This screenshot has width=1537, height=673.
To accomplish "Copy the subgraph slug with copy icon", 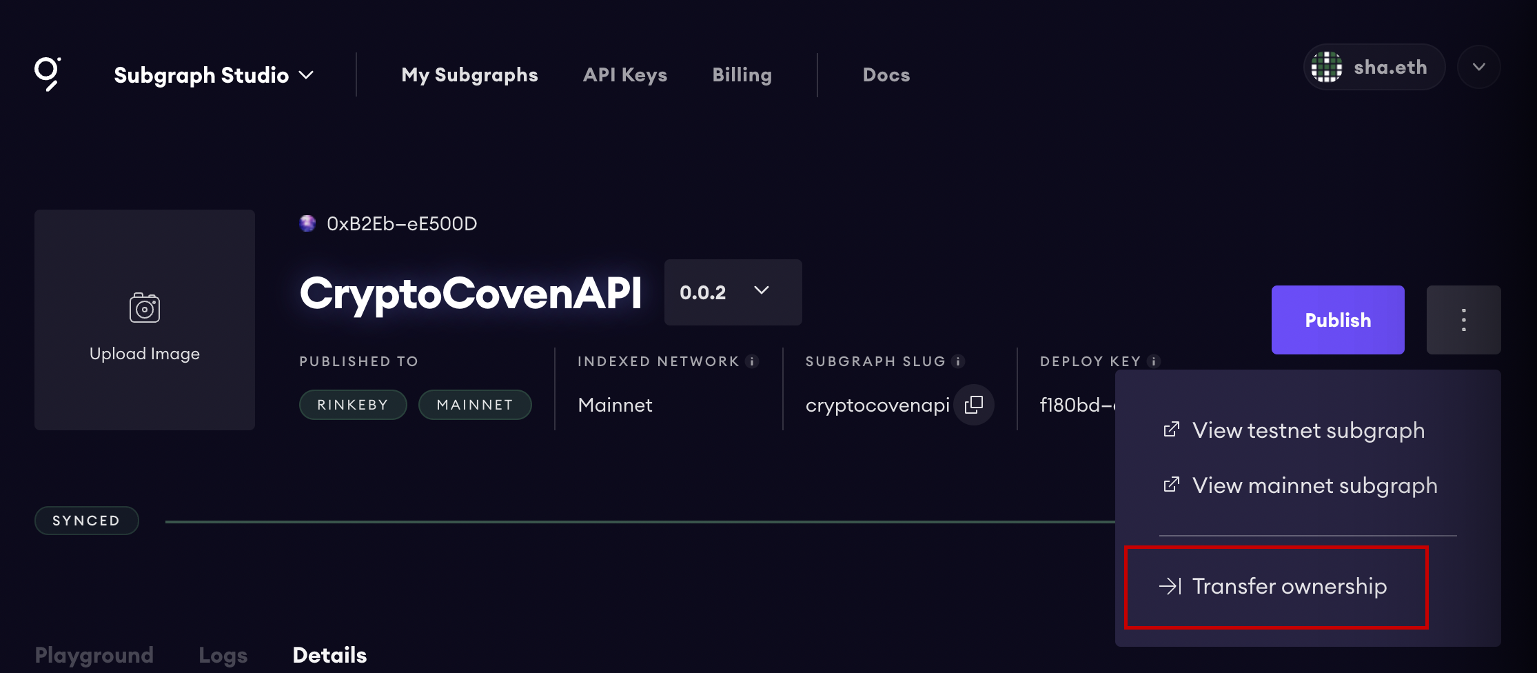I will pyautogui.click(x=973, y=405).
